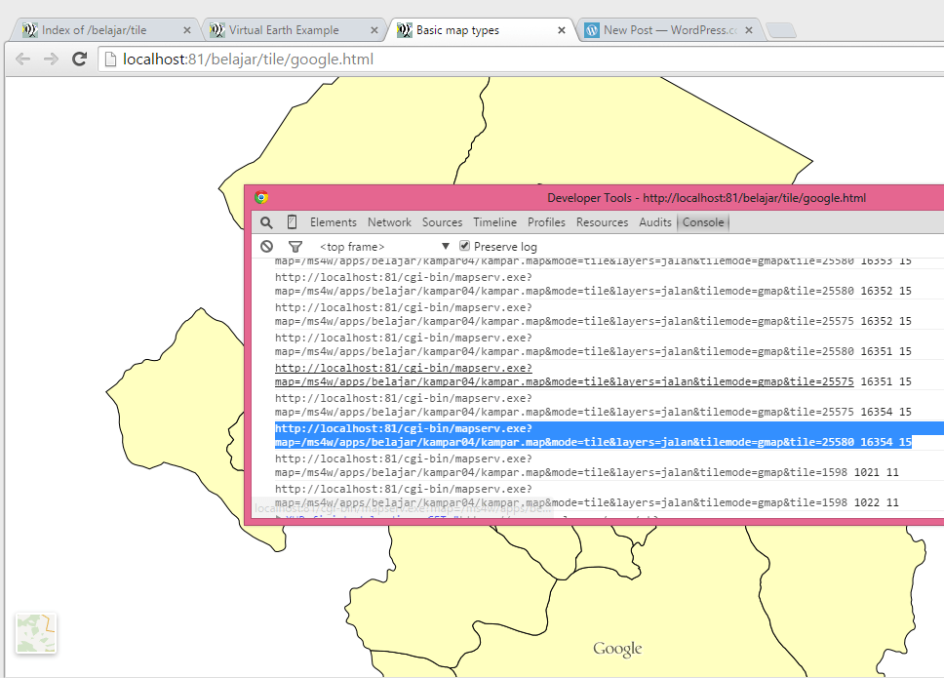Click the browser back arrow
This screenshot has width=944, height=678.
(x=23, y=60)
